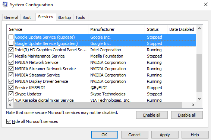Select the Services tab
The height and width of the screenshot is (140, 211).
(45, 17)
